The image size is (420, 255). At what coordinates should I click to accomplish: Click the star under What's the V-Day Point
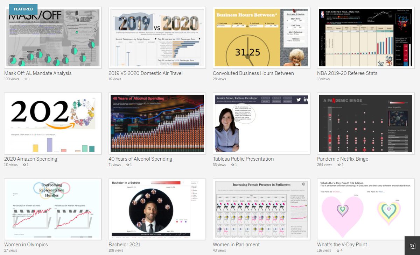[x=338, y=250]
